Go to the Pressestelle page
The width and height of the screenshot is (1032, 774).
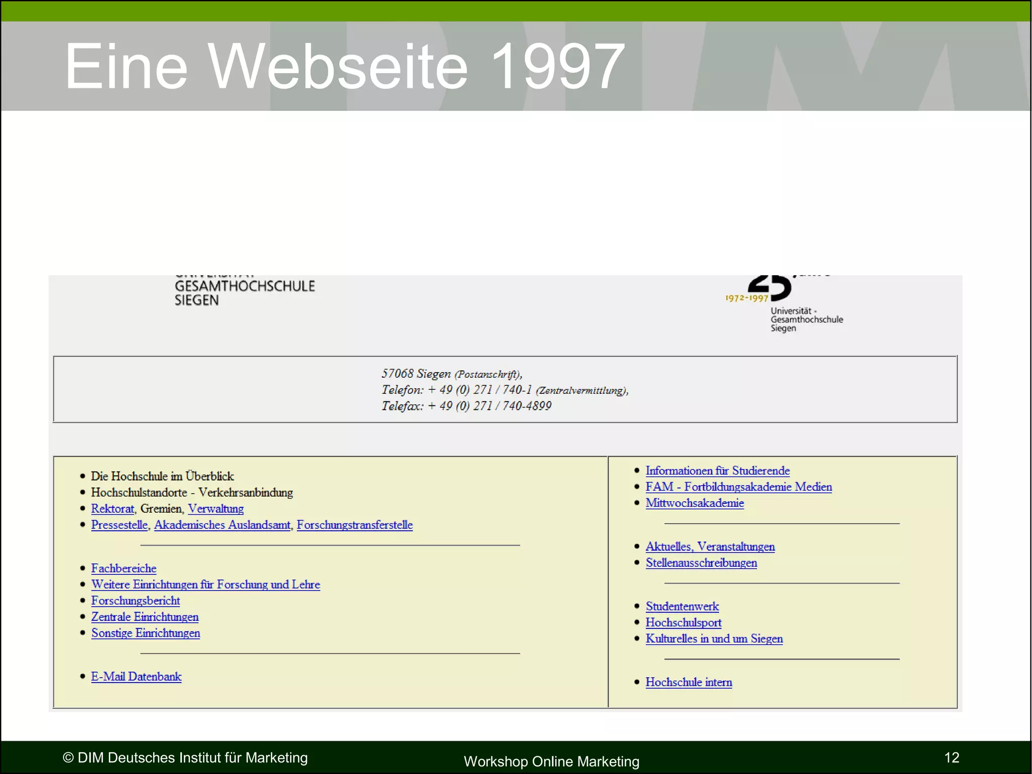coord(119,525)
